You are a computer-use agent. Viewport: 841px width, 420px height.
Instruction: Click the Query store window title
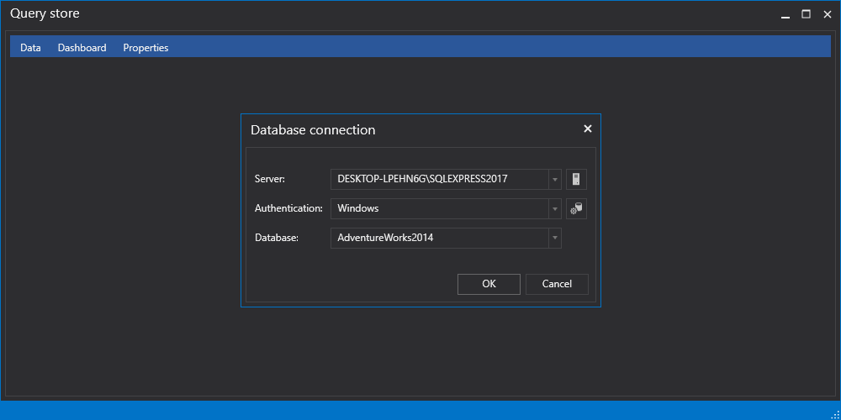[45, 13]
